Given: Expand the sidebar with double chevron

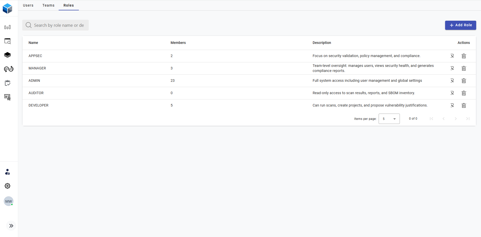Looking at the screenshot, I should 11,226.
